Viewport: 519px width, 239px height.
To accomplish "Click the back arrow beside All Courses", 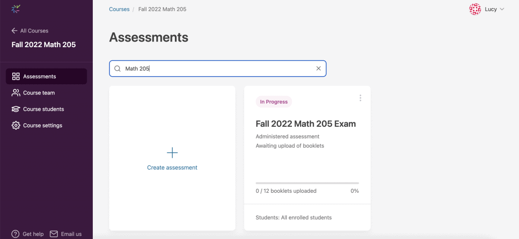I will 14,31.
